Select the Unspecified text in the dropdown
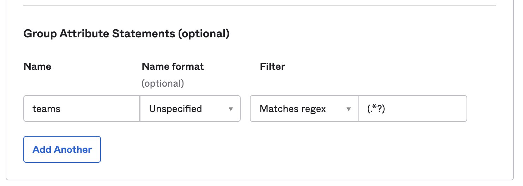Viewport: 523px width, 186px height. pos(175,109)
